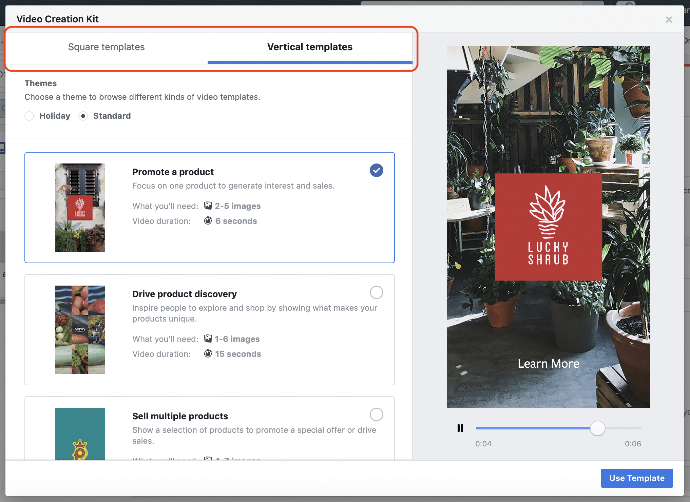Viewport: 690px width, 502px height.
Task: Click the Lucky Shrub logo in preview
Action: pyautogui.click(x=549, y=227)
